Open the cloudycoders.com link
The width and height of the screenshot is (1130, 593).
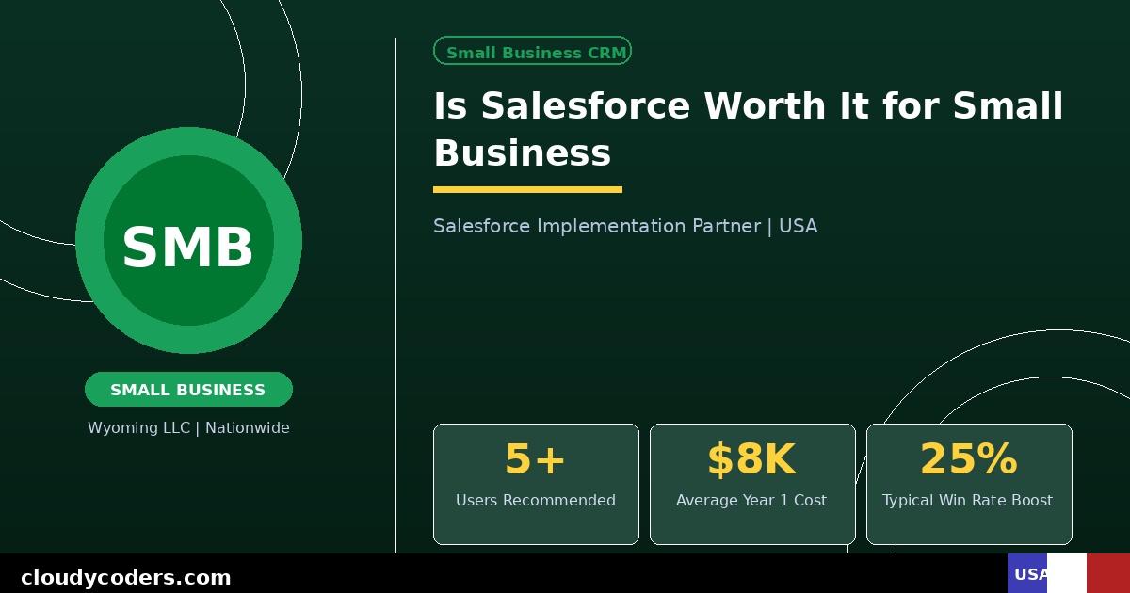tap(127, 577)
